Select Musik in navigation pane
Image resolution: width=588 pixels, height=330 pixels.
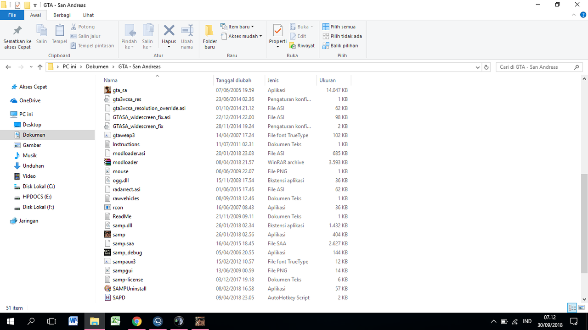coord(29,155)
